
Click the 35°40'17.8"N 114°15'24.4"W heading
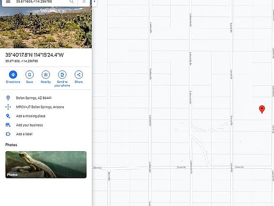(34, 55)
